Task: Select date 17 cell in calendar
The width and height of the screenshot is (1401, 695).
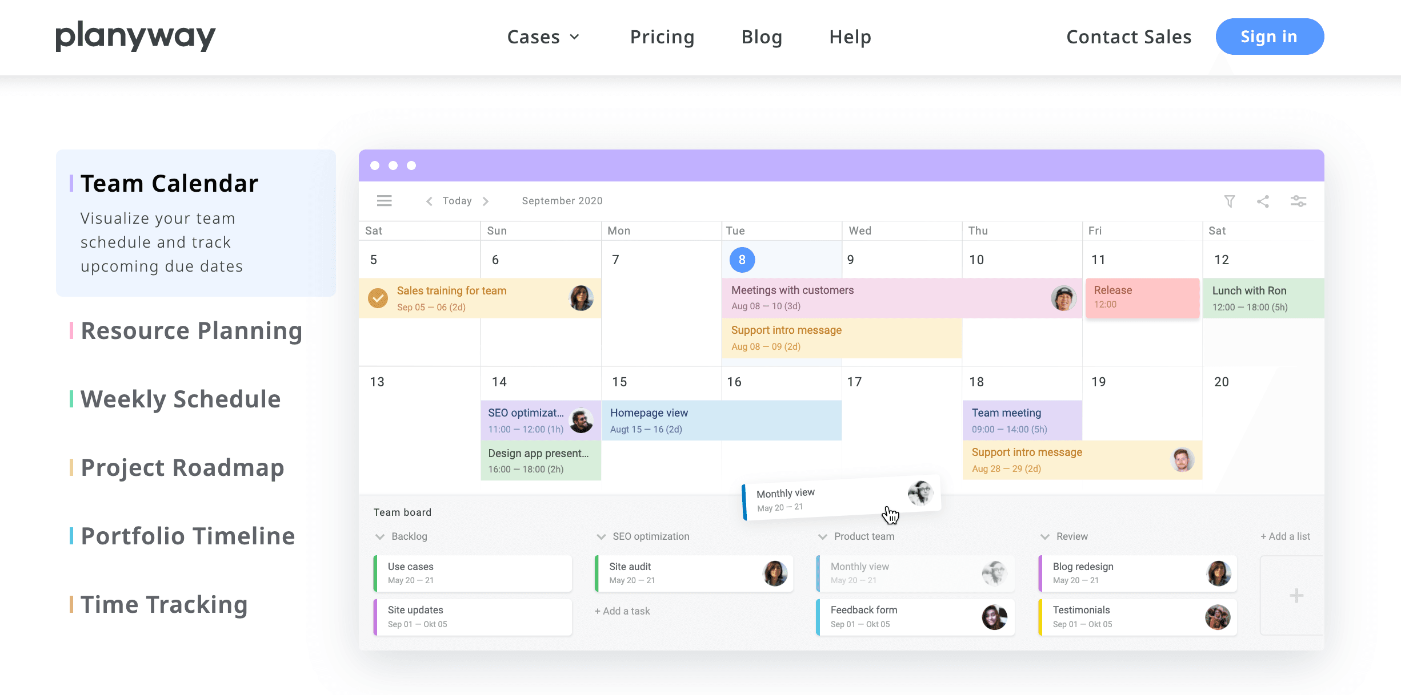Action: [902, 430]
